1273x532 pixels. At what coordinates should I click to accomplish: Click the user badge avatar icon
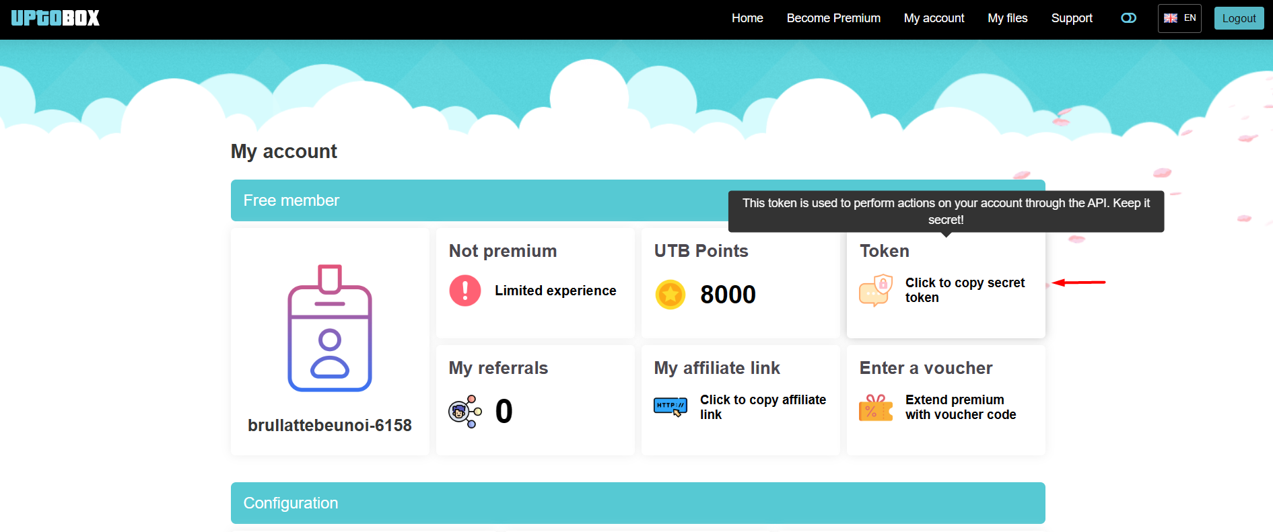point(330,328)
